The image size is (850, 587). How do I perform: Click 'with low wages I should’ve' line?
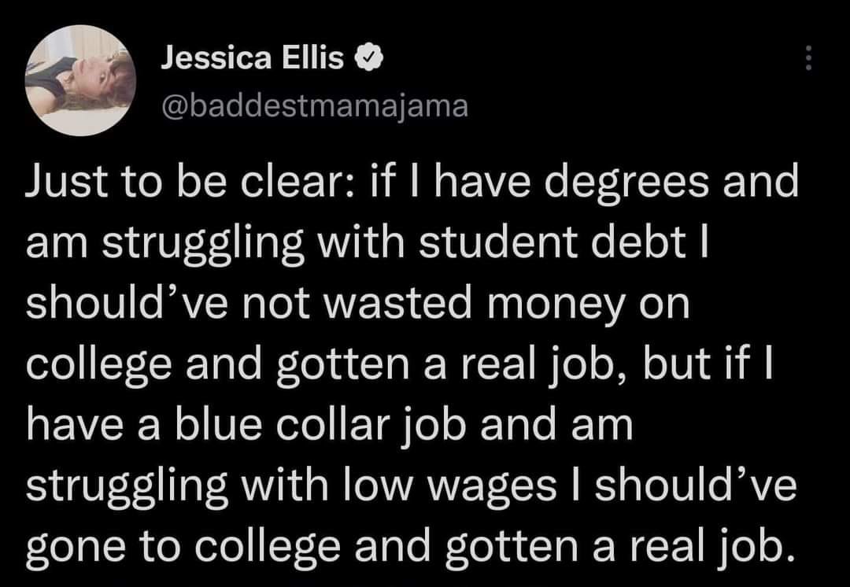point(519,487)
